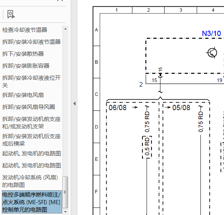Viewport: 224px width, 215px height.
Task: Open bookmark 拆卸/安装电风扇
Action: click(x=23, y=95)
